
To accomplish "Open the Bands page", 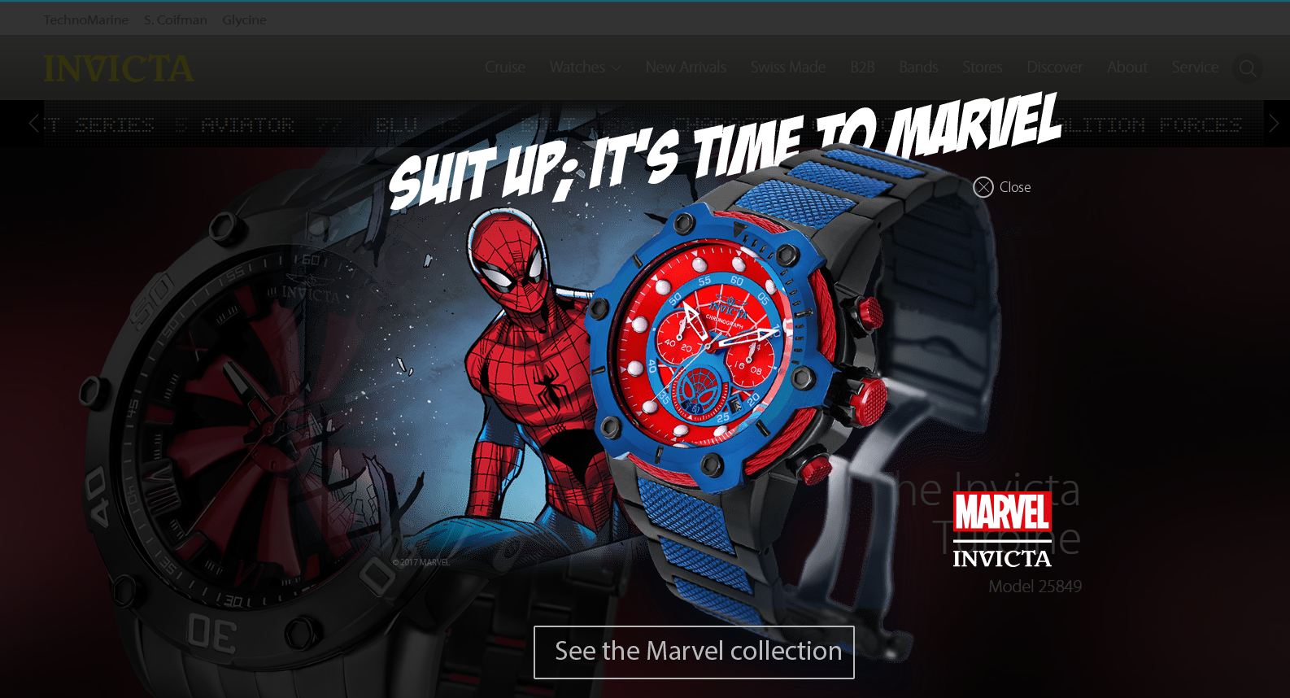I will tap(918, 68).
